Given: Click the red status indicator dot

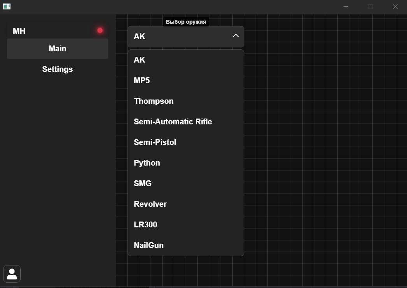Looking at the screenshot, I should 100,30.
